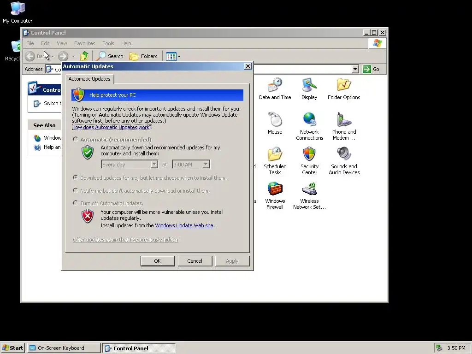This screenshot has width=472, height=354.
Task: Open Sounds and Audio Devices icon
Action: (344, 161)
